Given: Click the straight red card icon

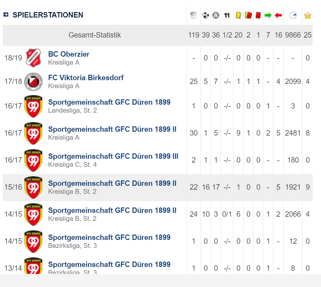Looking at the screenshot, I should [x=258, y=15].
